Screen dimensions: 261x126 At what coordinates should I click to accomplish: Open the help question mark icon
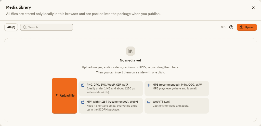(231, 27)
